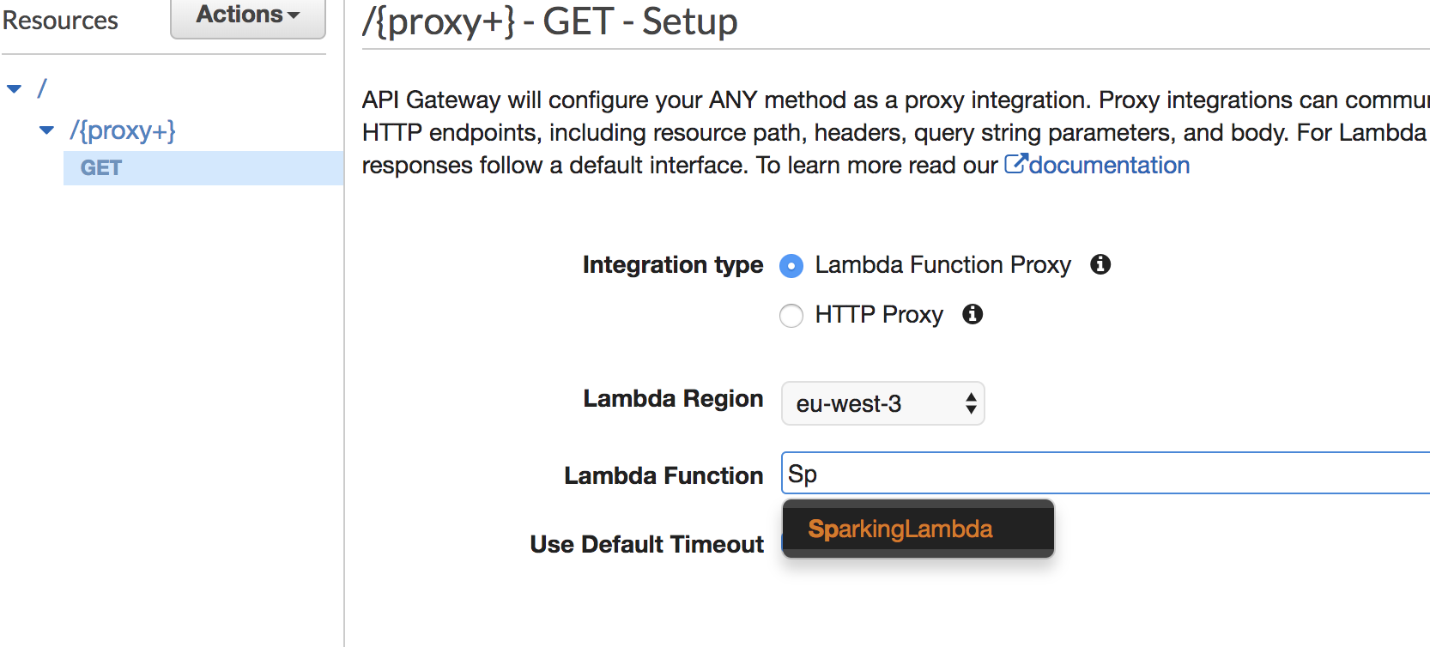Choose the HTTP Proxy radio button
Image resolution: width=1430 pixels, height=647 pixels.
(x=791, y=316)
